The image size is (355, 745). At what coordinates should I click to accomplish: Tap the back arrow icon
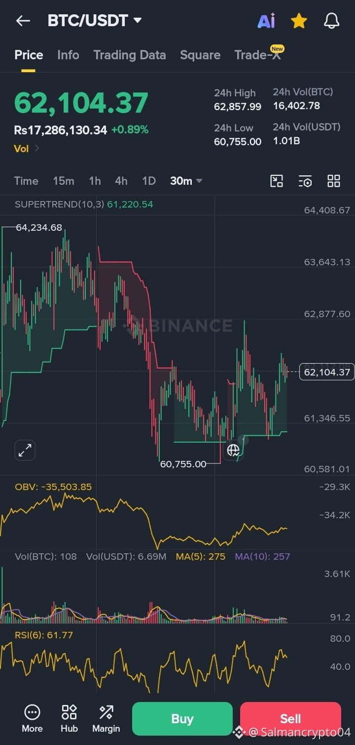23,21
